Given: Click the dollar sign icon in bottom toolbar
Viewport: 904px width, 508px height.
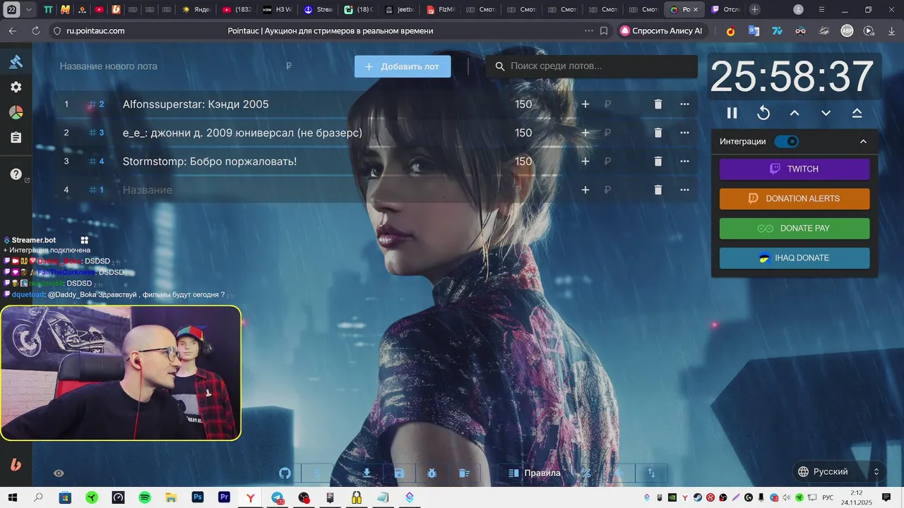Looking at the screenshot, I should click(317, 473).
